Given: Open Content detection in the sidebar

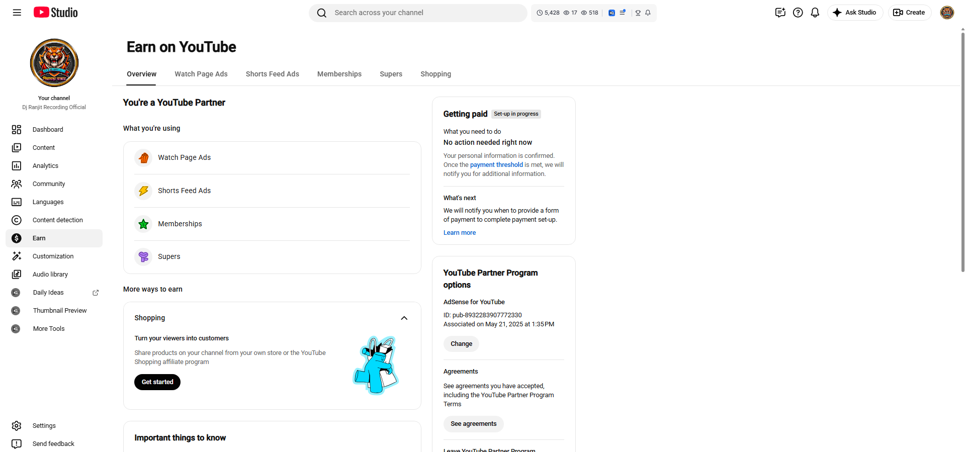Looking at the screenshot, I should pos(54,220).
